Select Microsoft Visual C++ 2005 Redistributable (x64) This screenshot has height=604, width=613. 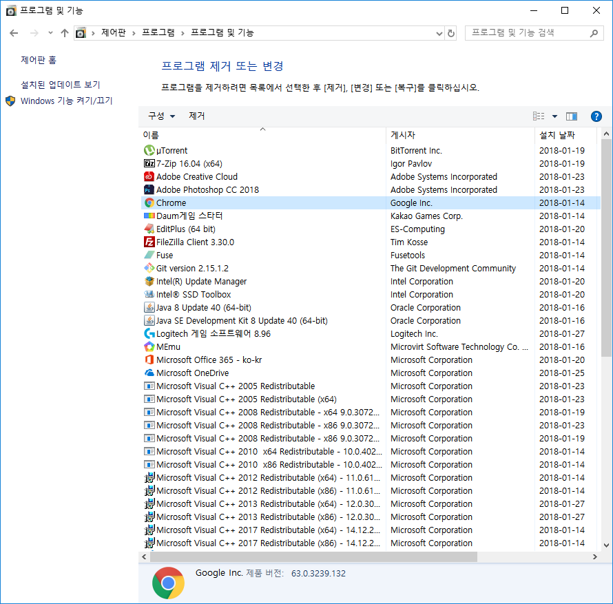coord(247,399)
